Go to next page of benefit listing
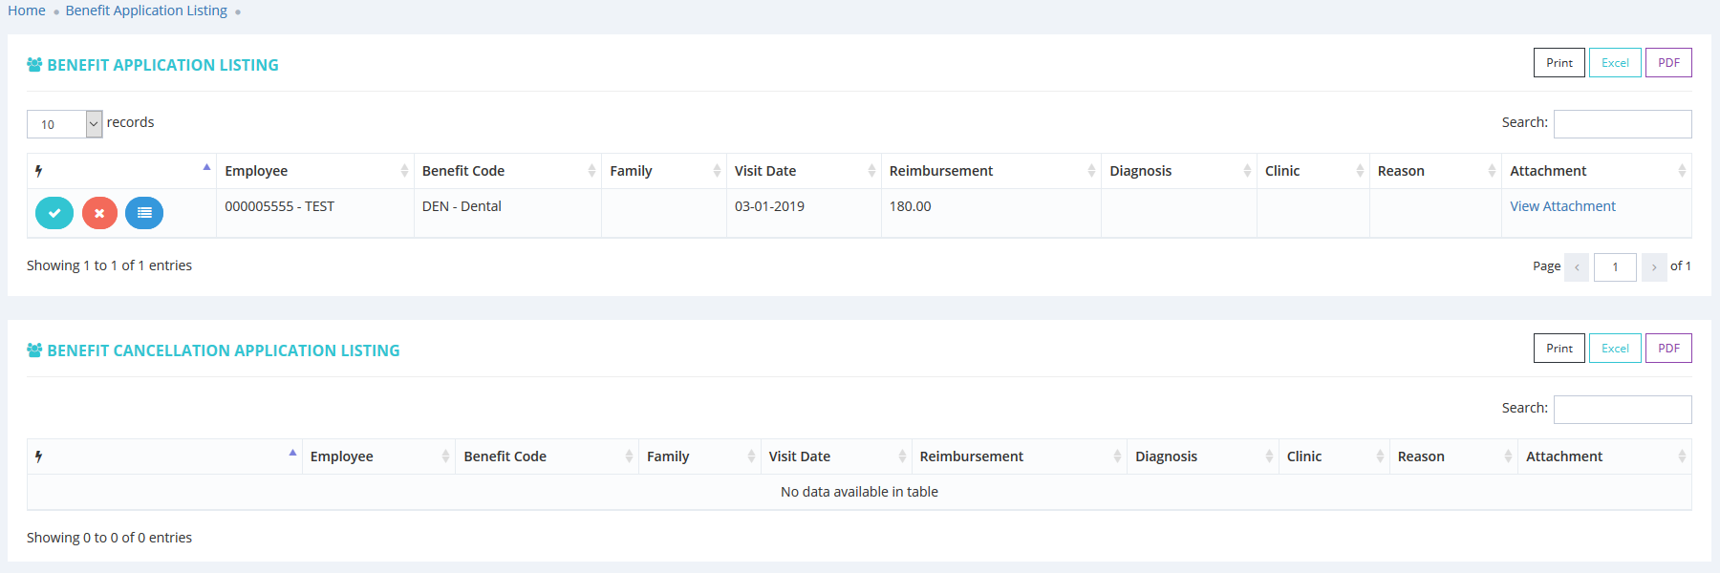This screenshot has width=1720, height=573. click(x=1654, y=267)
